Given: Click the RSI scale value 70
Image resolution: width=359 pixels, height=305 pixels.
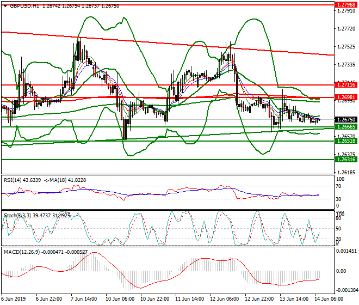Looking at the screenshot, I should click(338, 186).
